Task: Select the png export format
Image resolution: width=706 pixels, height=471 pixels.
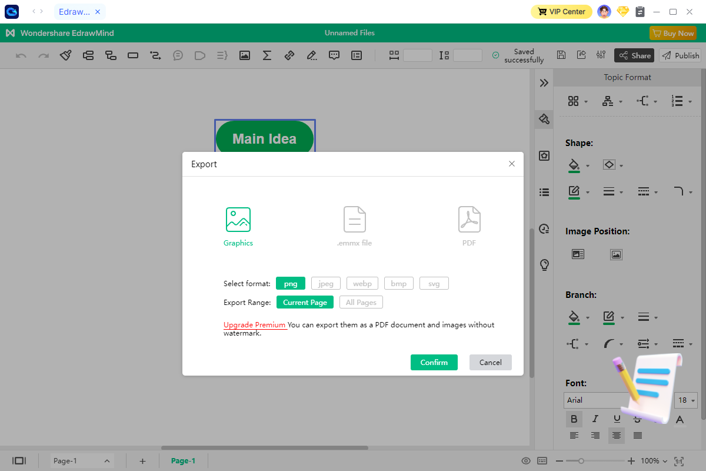Action: click(x=290, y=283)
